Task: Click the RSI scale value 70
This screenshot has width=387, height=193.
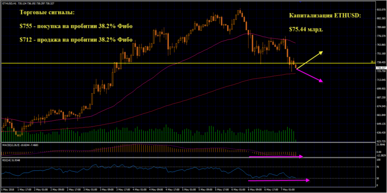Action: (x=378, y=167)
